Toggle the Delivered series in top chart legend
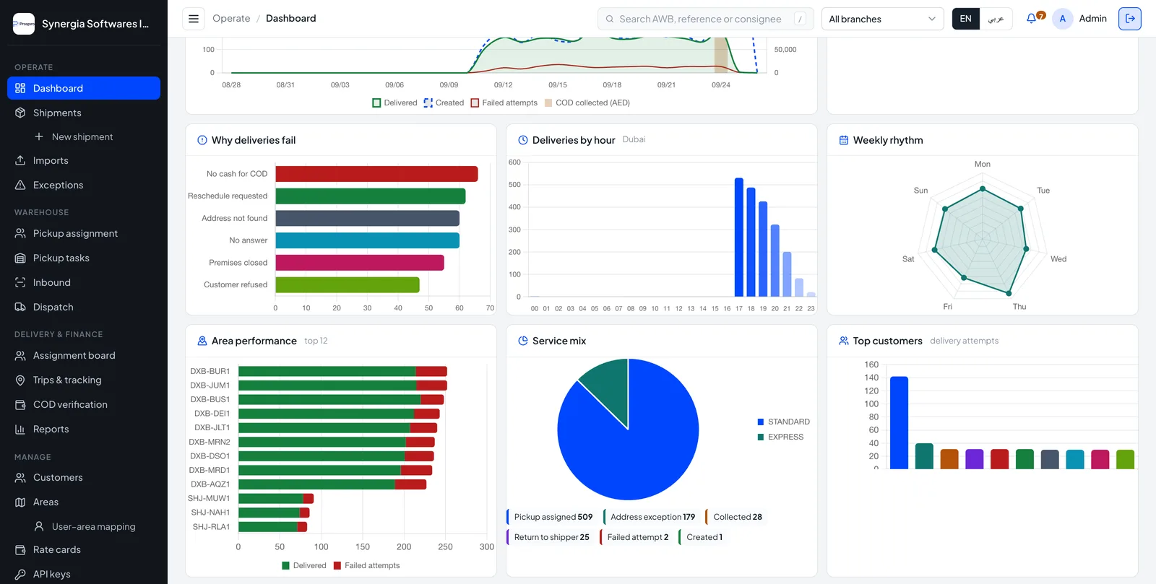 tap(394, 103)
